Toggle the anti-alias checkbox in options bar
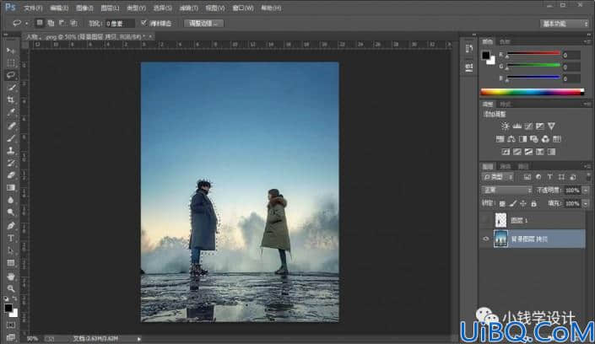The width and height of the screenshot is (595, 344). (143, 23)
